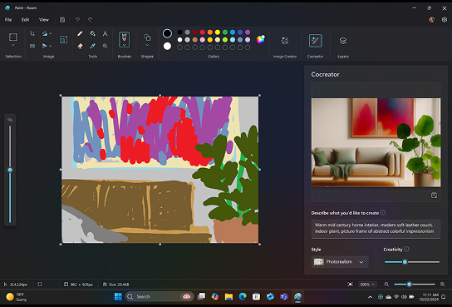Open the Edit colors wheel
Image resolution: width=452 pixels, height=307 pixels.
(x=260, y=40)
